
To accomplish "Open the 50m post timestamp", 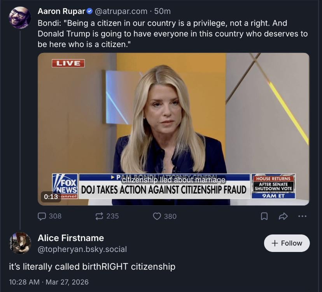I will (x=163, y=11).
